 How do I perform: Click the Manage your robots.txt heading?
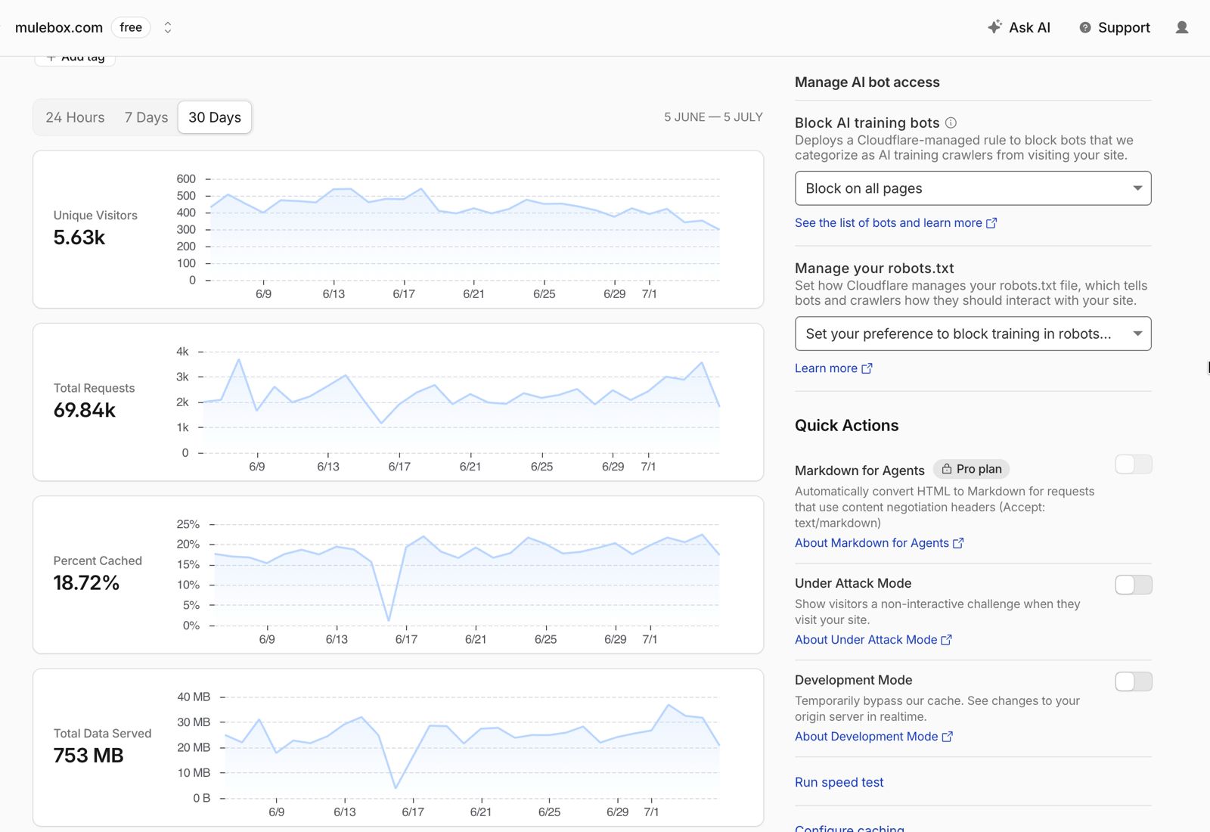[x=874, y=269]
